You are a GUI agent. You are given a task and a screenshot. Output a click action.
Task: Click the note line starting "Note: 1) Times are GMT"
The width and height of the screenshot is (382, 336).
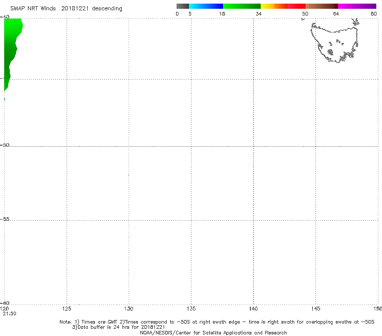coord(217,322)
